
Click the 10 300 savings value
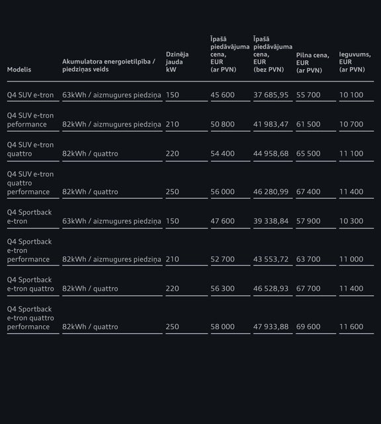(351, 221)
